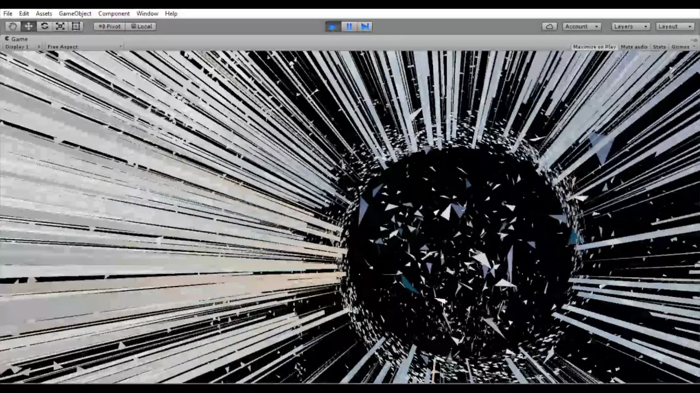Open the Help menu
700x393 pixels.
pos(171,13)
